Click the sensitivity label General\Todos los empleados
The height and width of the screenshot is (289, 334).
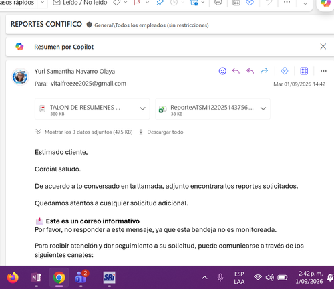tap(152, 25)
